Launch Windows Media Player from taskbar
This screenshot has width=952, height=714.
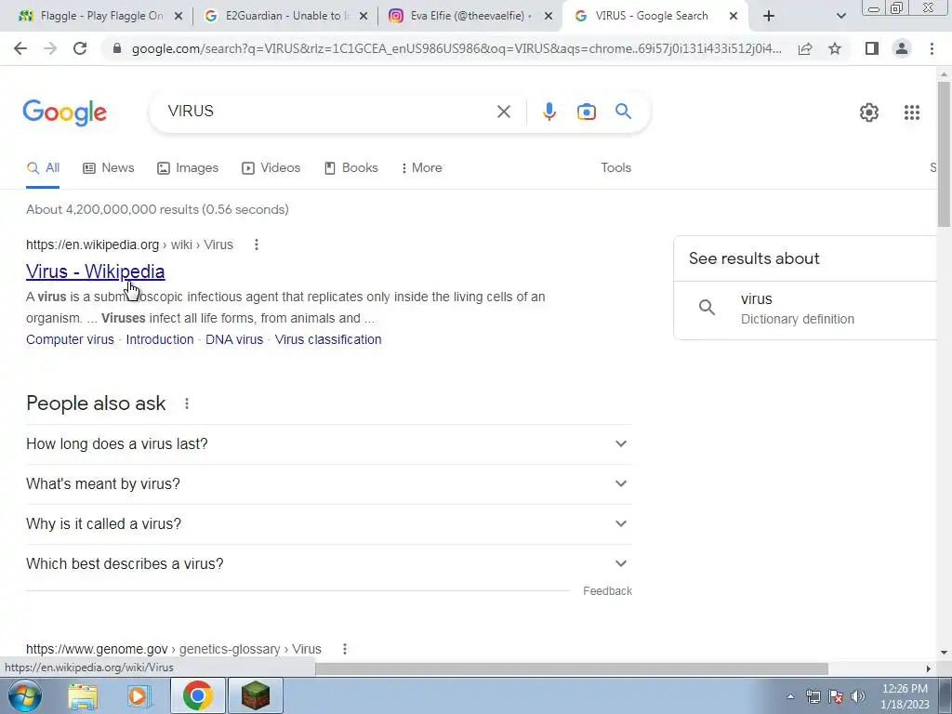pyautogui.click(x=139, y=695)
